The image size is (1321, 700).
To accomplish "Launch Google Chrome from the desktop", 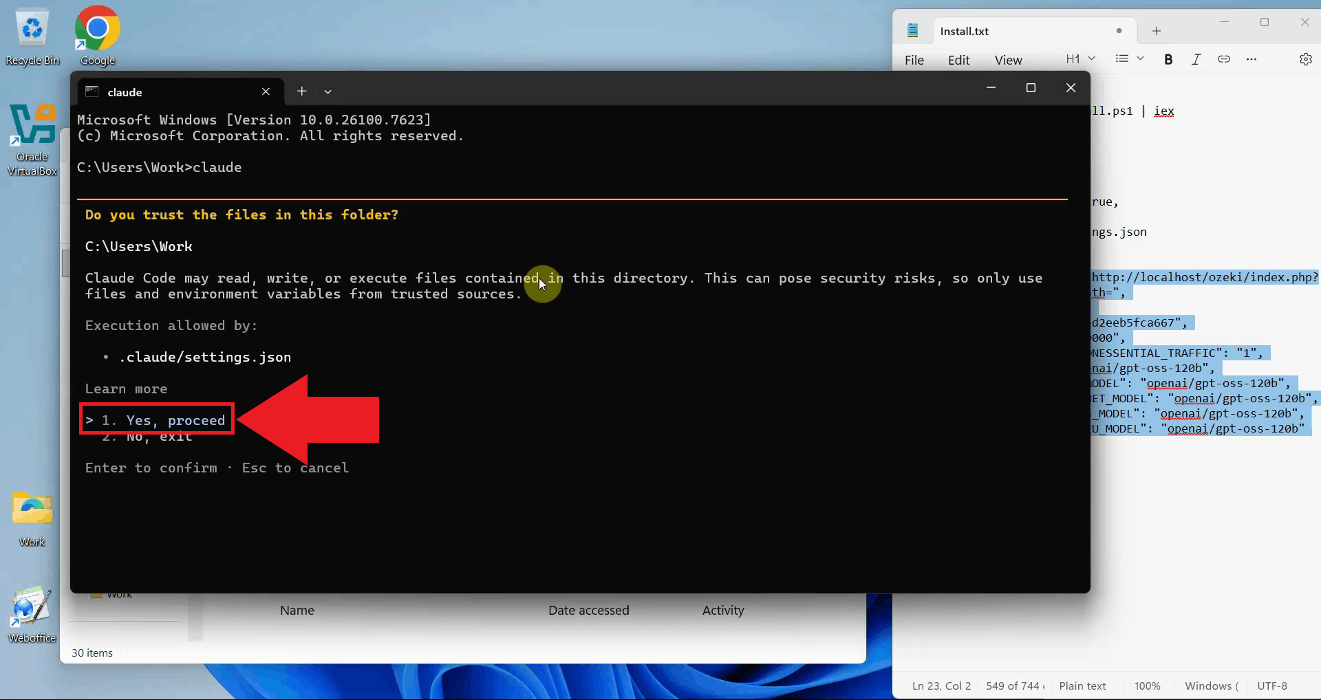I will point(96,29).
